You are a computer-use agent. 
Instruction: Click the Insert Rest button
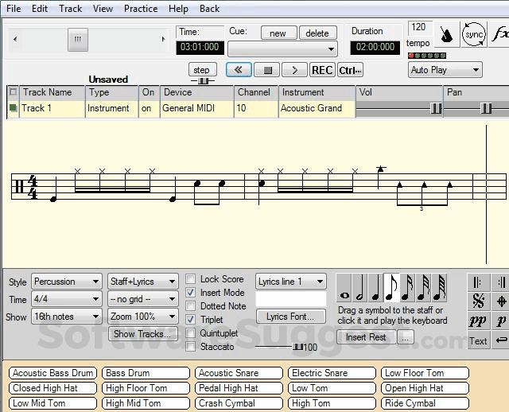pos(366,337)
